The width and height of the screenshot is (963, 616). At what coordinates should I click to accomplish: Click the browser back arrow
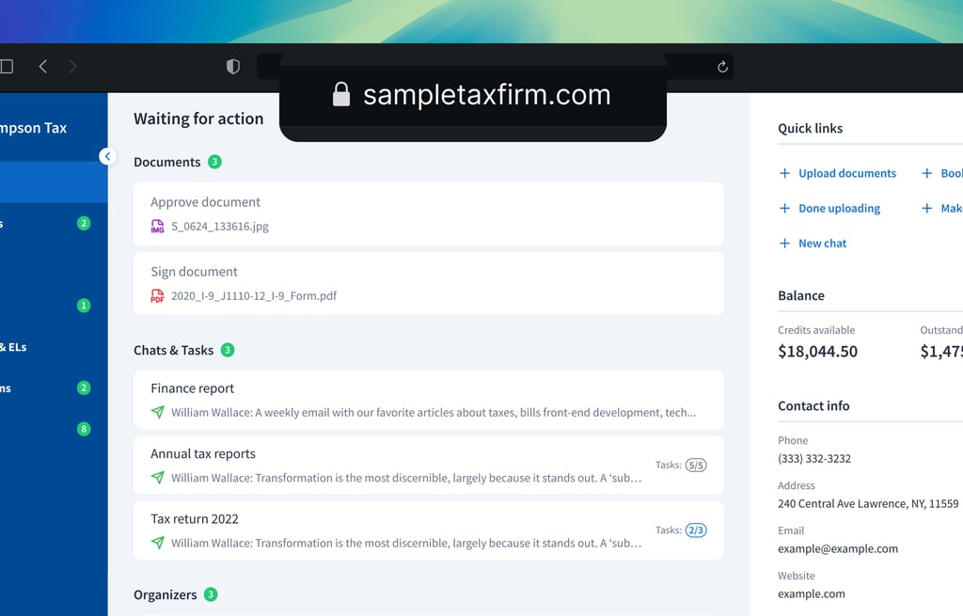(43, 67)
